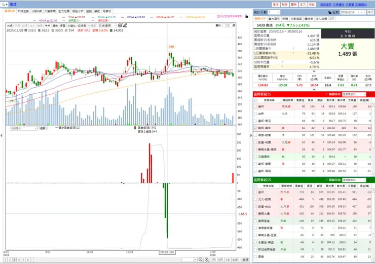The width and height of the screenshot is (375, 264).
Task: Tick the checkbox of the row with 買賣超 -201
Action: point(255,206)
